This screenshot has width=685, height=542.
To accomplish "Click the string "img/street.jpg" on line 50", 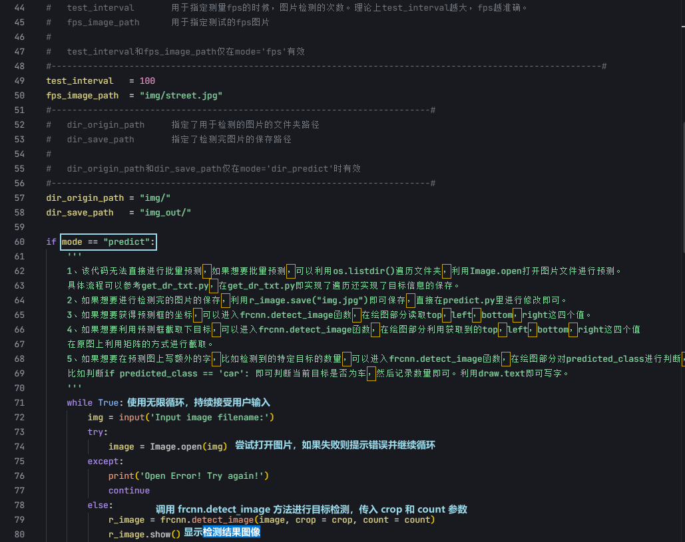I will click(x=181, y=95).
